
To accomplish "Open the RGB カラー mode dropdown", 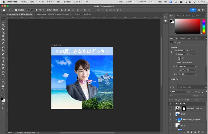I will (x=187, y=66).
